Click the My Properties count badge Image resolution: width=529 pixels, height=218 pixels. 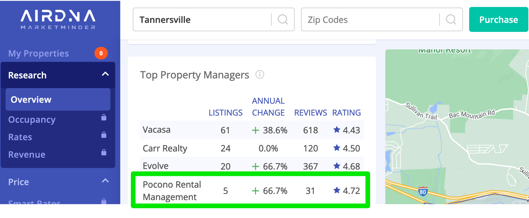(101, 53)
